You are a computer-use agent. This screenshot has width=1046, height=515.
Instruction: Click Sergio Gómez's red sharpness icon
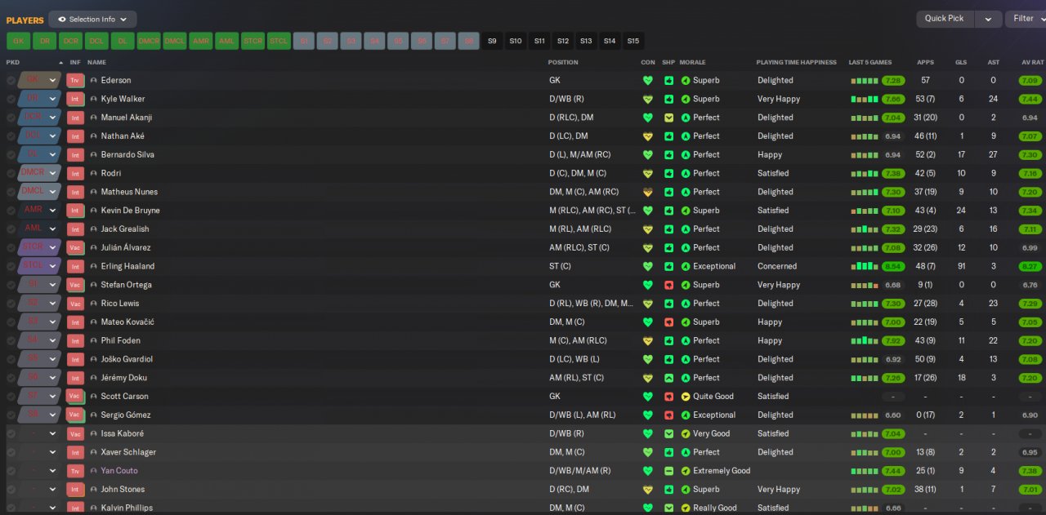pos(668,415)
